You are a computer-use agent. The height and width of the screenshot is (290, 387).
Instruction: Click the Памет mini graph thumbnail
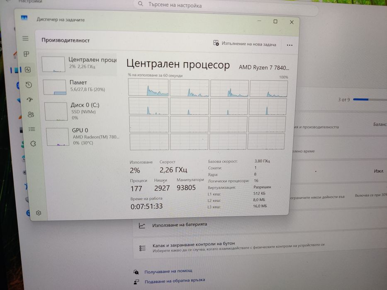coord(55,87)
